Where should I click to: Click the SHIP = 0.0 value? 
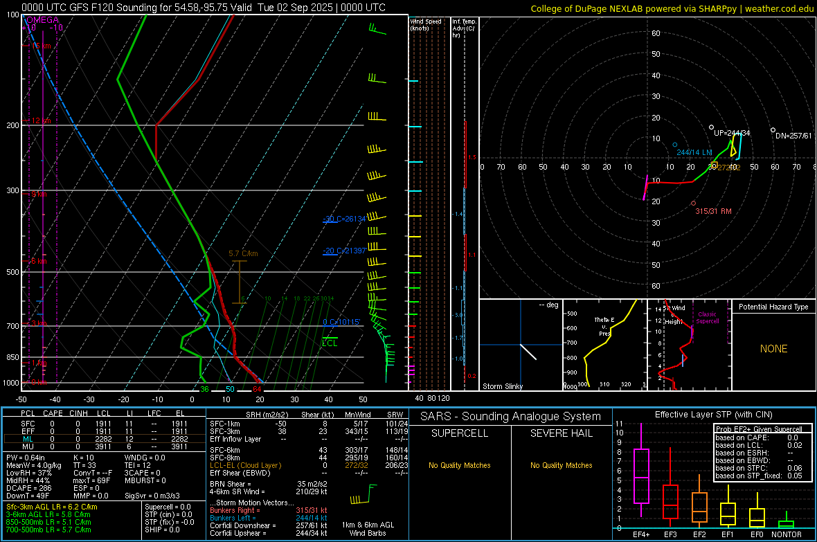coord(162,530)
